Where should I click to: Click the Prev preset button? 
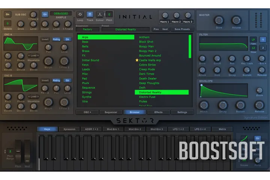(x=156, y=29)
